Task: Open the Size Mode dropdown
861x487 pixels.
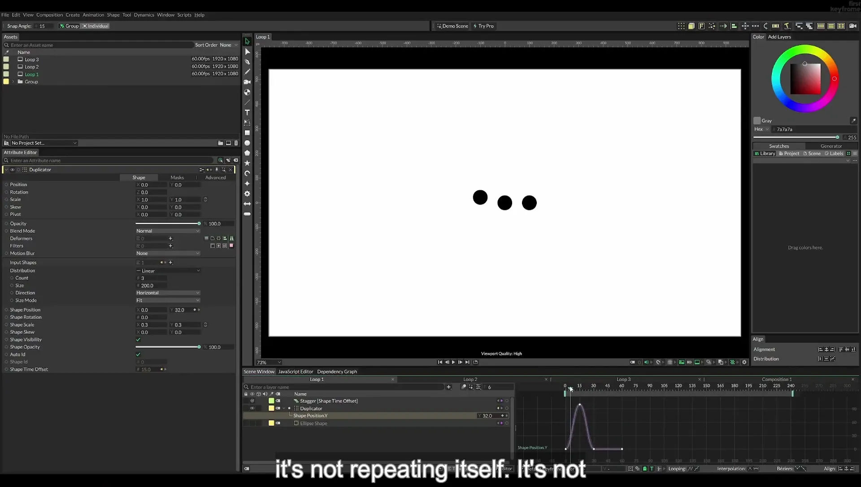Action: (x=168, y=300)
